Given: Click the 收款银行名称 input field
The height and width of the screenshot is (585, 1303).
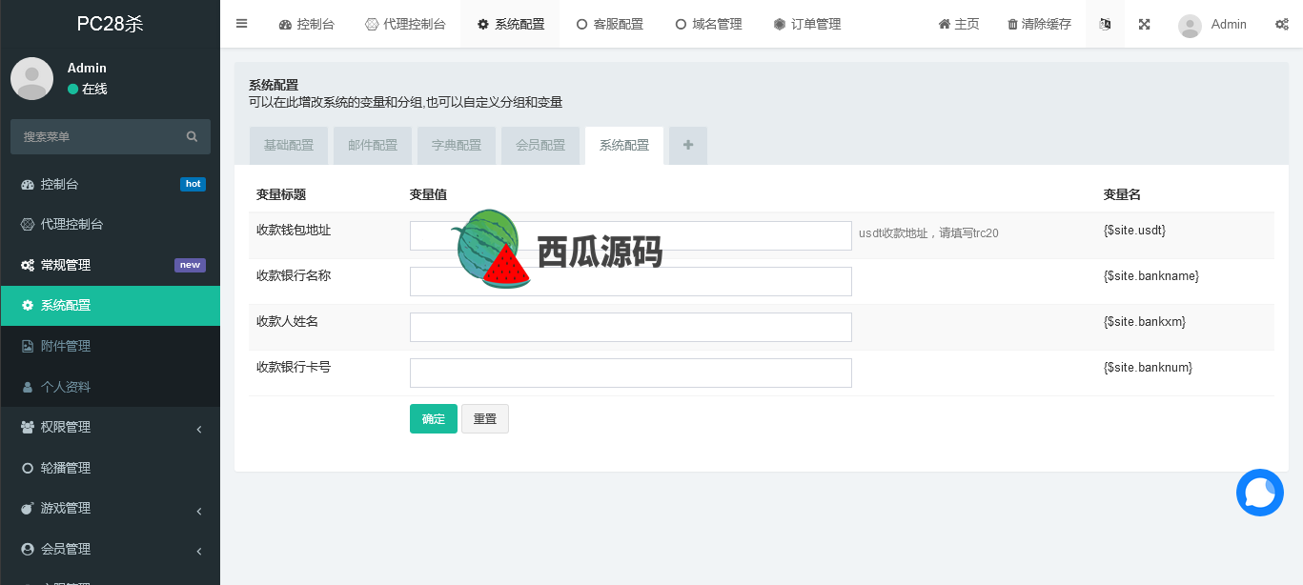Looking at the screenshot, I should point(631,282).
